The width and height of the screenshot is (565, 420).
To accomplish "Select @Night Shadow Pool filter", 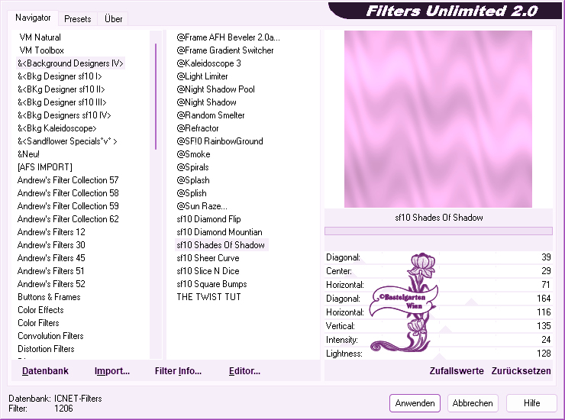I will pos(215,89).
